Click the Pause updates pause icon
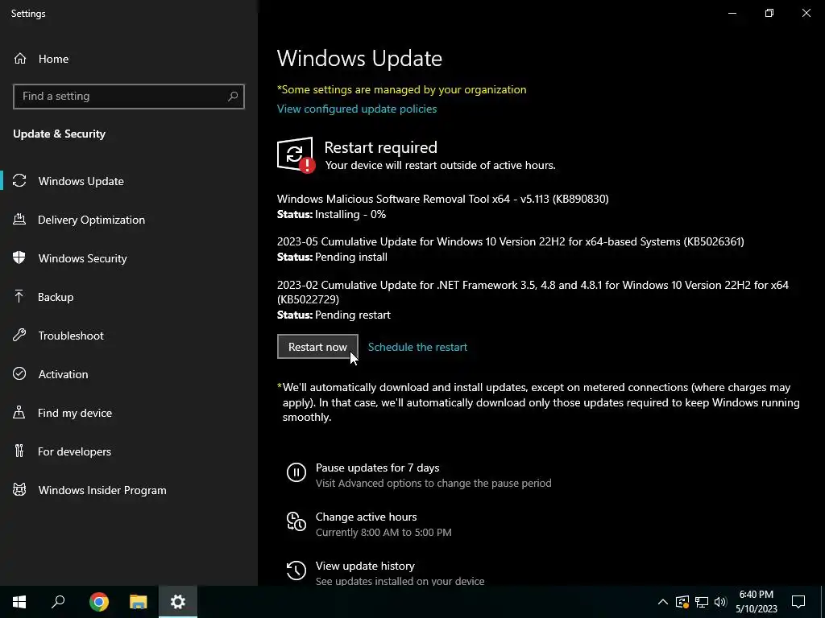 pyautogui.click(x=296, y=472)
